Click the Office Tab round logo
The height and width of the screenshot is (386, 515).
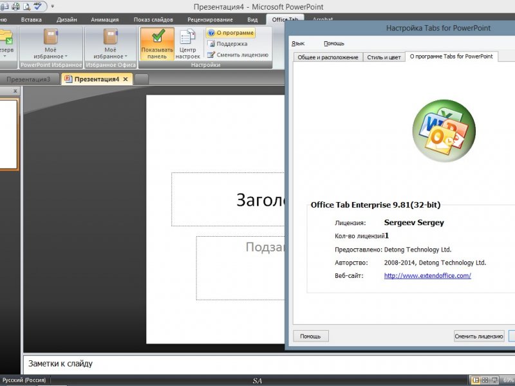[x=444, y=131]
